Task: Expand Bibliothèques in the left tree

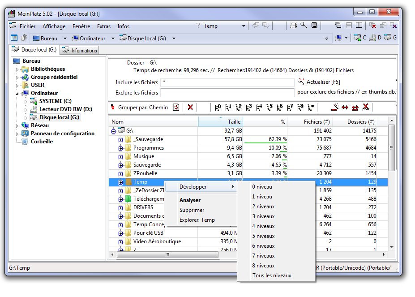Action: click(x=17, y=69)
